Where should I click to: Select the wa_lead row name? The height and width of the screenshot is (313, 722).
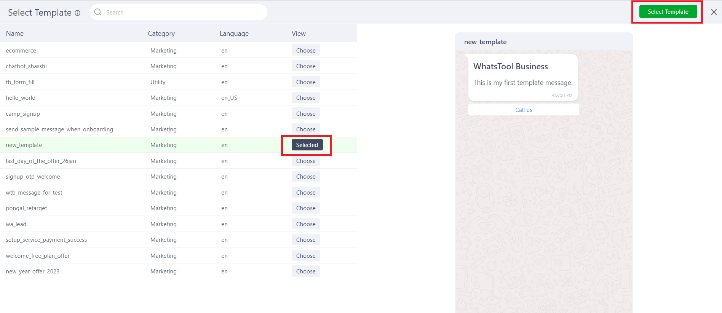point(16,224)
